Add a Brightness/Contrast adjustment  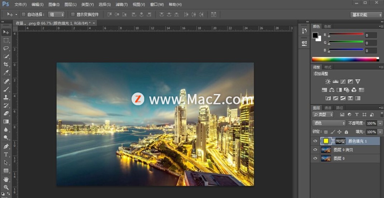pos(328,81)
